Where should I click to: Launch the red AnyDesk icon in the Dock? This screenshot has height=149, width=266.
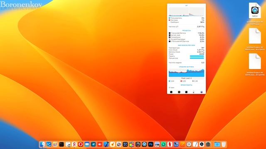[x=100, y=144]
